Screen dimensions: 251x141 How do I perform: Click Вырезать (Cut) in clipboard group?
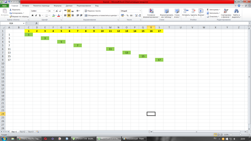click(15, 10)
